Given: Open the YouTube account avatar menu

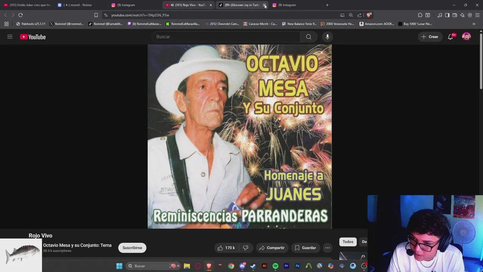Looking at the screenshot, I should (466, 37).
